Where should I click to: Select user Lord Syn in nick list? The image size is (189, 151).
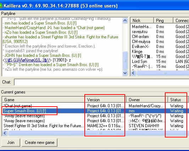click(139, 61)
